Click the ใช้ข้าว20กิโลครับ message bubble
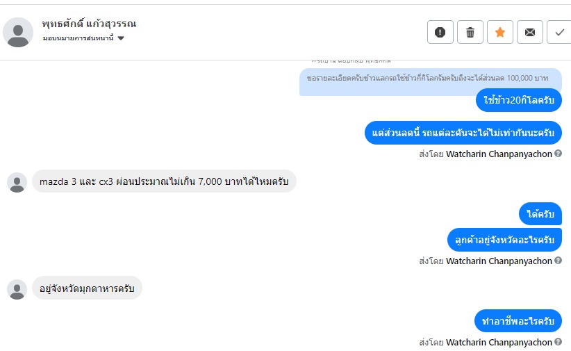571x351 pixels. pos(519,100)
